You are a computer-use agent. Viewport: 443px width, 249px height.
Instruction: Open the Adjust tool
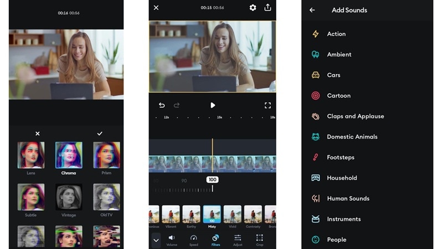[x=238, y=240]
